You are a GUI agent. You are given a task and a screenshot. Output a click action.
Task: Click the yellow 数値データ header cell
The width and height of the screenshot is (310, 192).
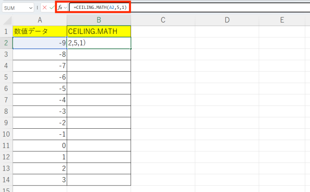click(x=40, y=31)
